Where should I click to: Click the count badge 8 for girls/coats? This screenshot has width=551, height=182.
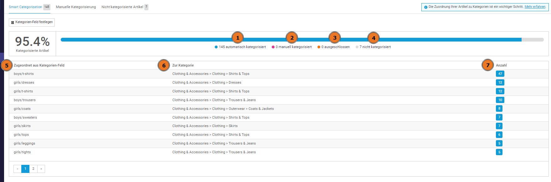tap(499, 109)
